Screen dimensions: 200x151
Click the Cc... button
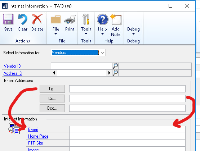(52, 99)
